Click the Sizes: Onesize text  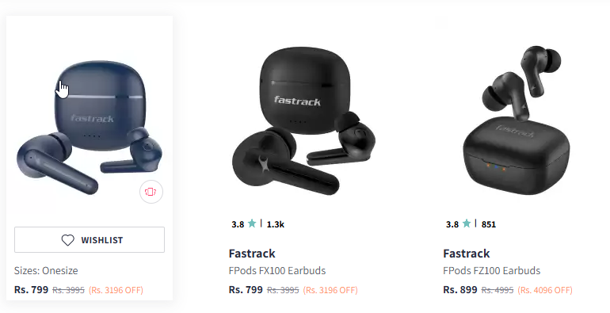pyautogui.click(x=46, y=270)
